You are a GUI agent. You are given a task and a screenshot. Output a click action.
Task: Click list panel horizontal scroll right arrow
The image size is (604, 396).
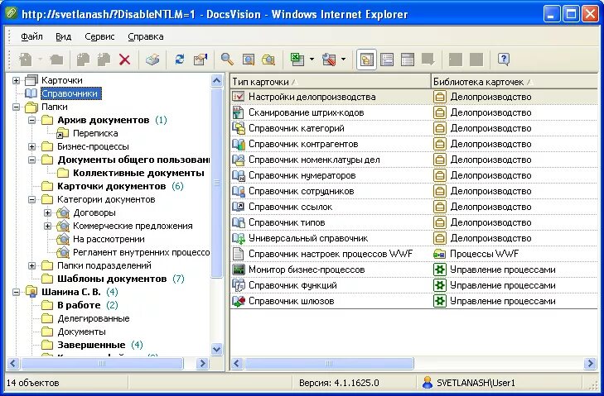[x=590, y=363]
